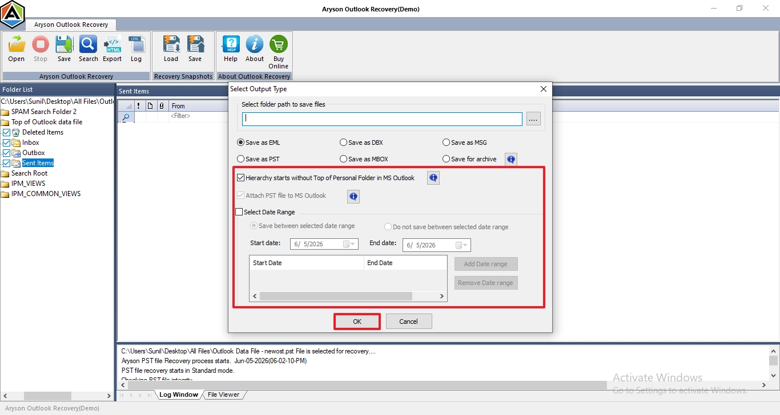
Task: Open the Search tool
Action: point(88,49)
